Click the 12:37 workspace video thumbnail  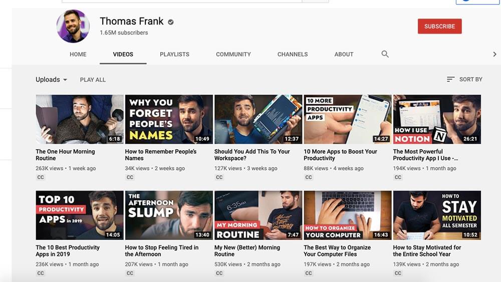pos(258,119)
